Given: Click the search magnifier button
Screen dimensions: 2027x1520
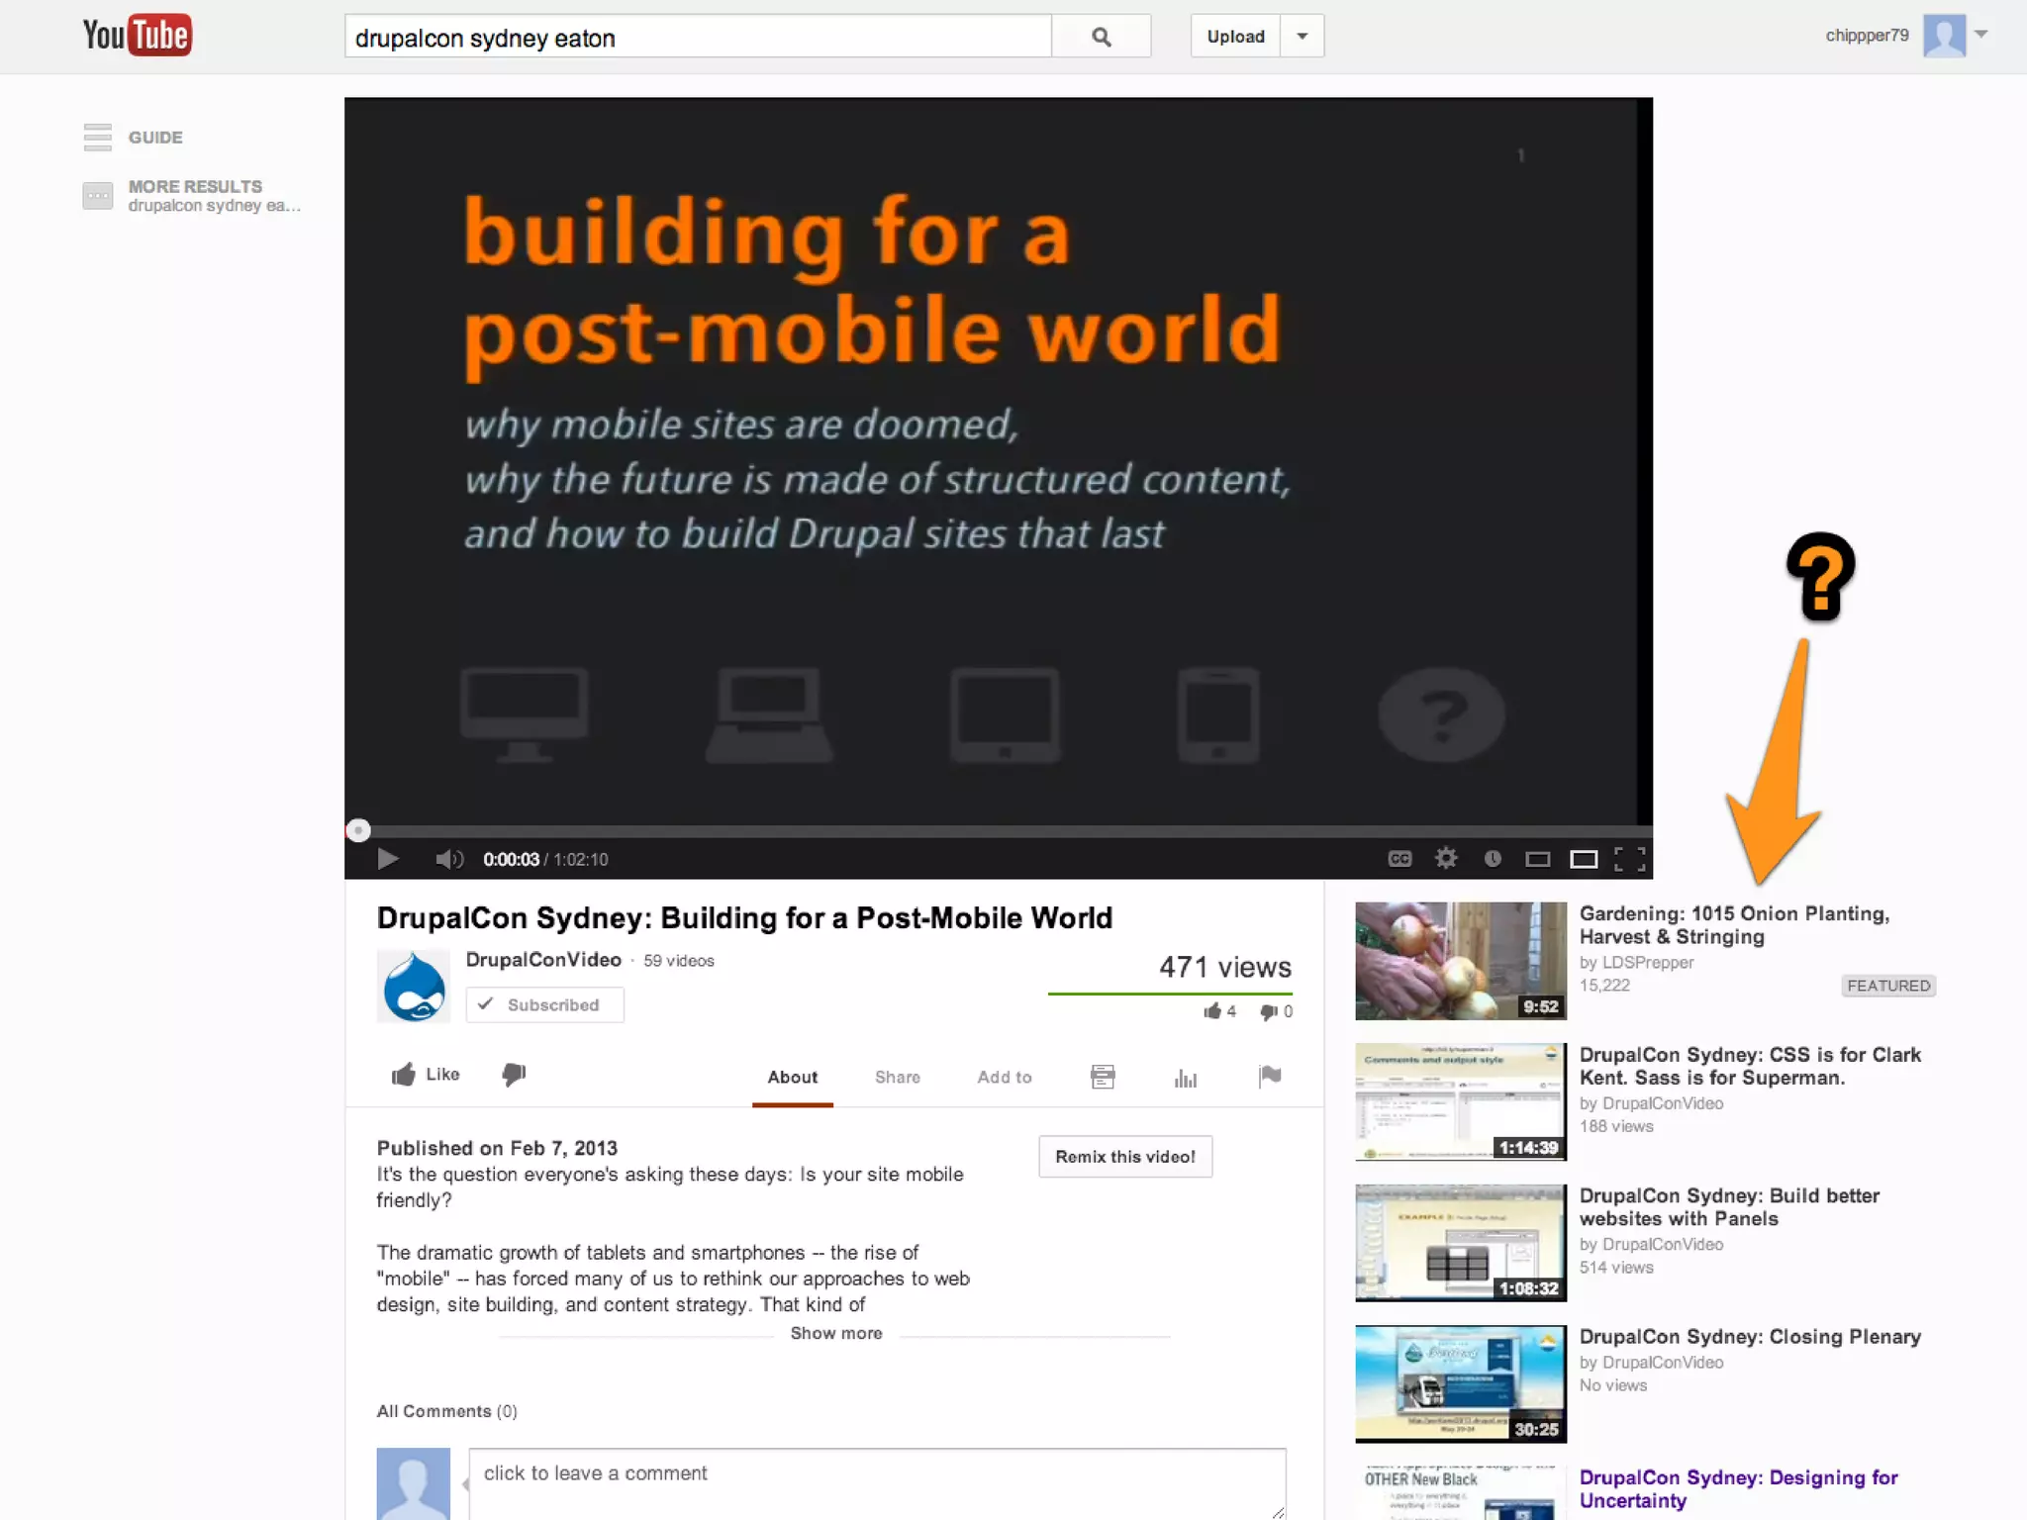Looking at the screenshot, I should [x=1101, y=37].
